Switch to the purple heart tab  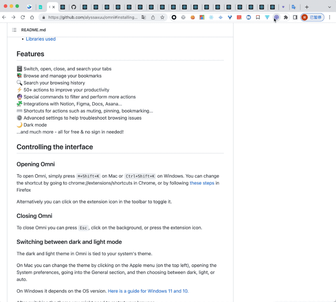pos(283,7)
